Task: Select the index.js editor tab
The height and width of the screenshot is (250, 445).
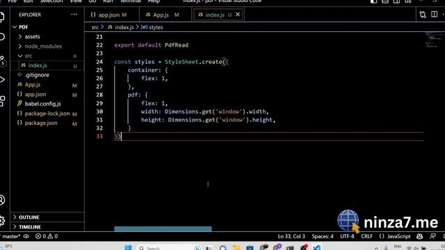Action: tap(215, 15)
